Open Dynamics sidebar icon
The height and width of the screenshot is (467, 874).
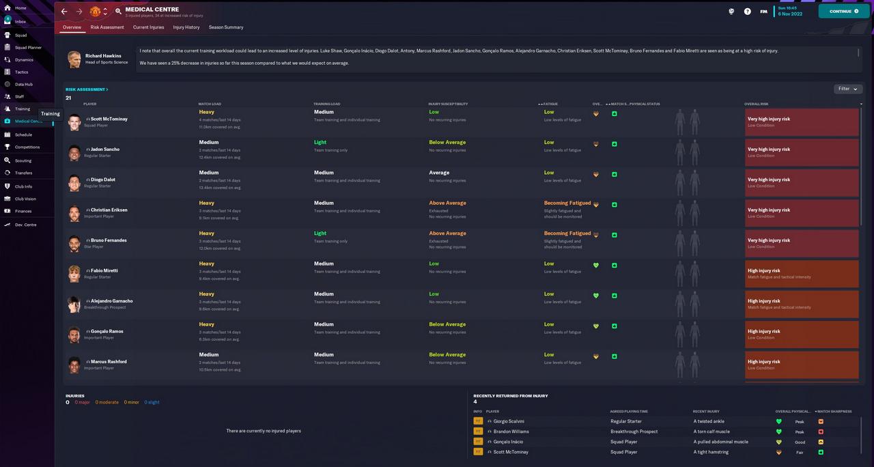coord(8,59)
